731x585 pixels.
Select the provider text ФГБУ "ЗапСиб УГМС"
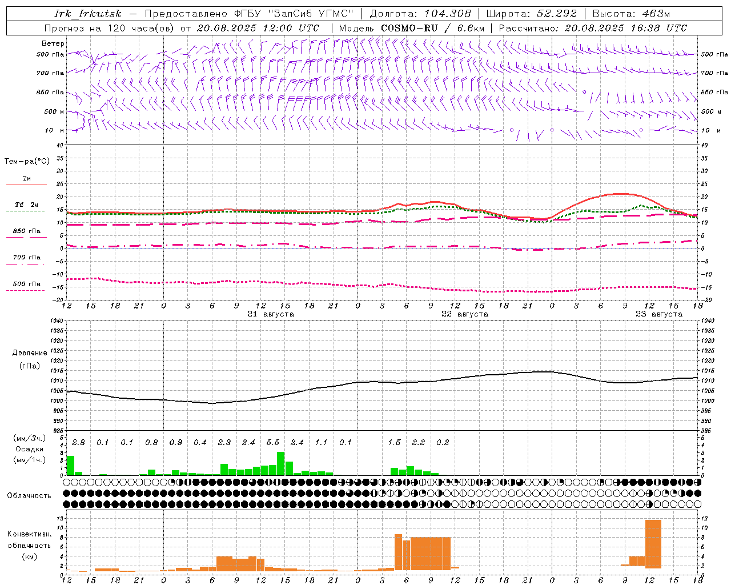pos(294,14)
